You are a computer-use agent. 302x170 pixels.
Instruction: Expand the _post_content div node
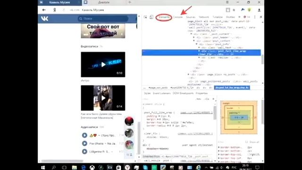click(x=191, y=34)
